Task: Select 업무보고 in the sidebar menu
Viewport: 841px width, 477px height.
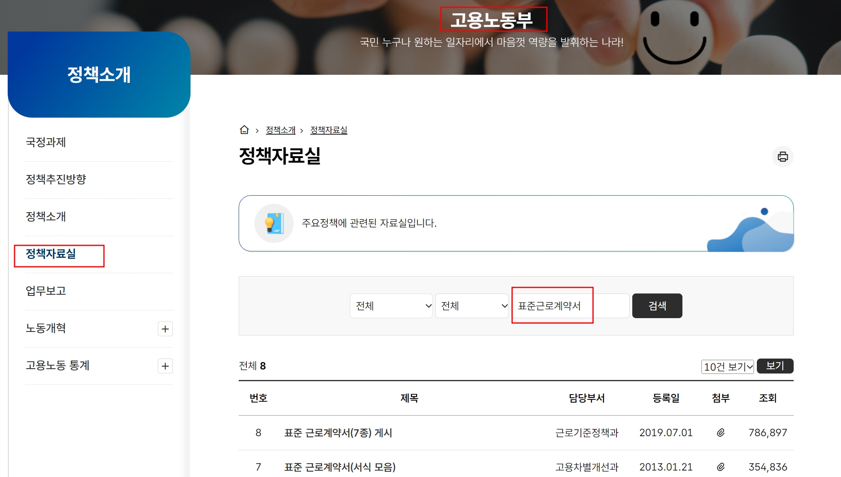Action: tap(46, 291)
